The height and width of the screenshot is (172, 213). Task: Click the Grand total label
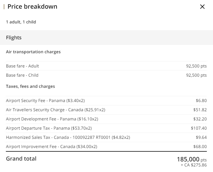tap(21, 159)
